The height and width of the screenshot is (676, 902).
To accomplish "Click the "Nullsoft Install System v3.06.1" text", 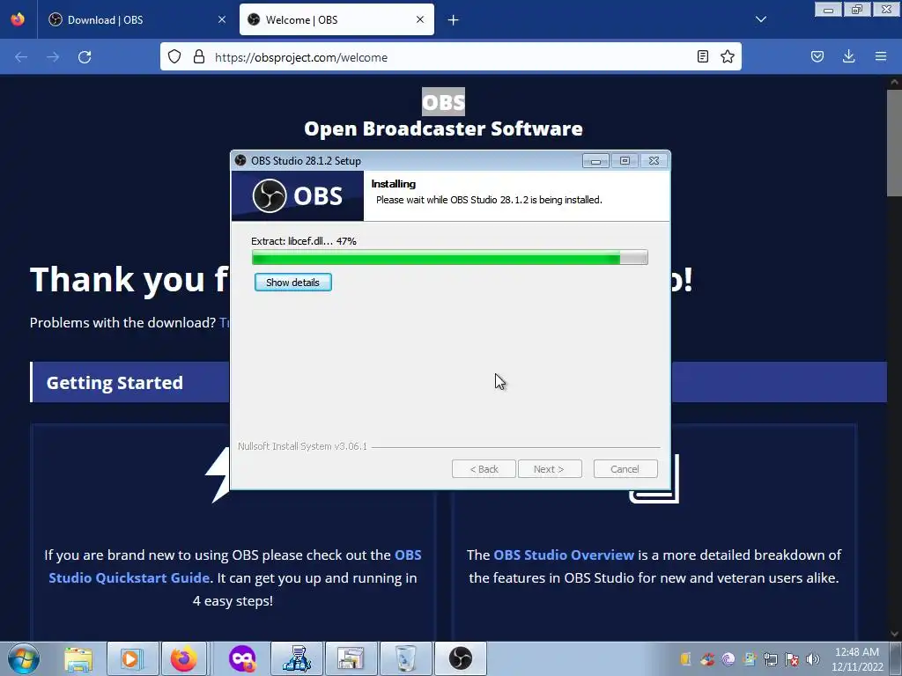I will coord(303,446).
